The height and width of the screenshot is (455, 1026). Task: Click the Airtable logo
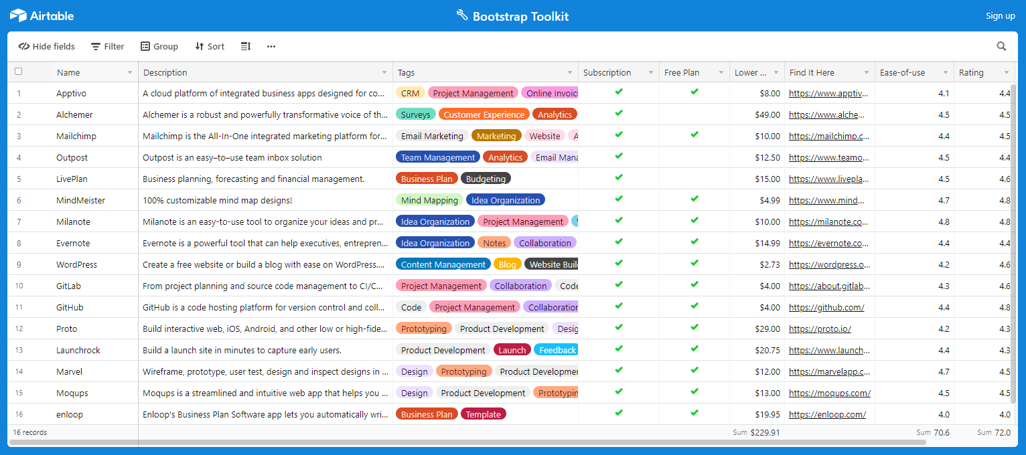(x=42, y=15)
